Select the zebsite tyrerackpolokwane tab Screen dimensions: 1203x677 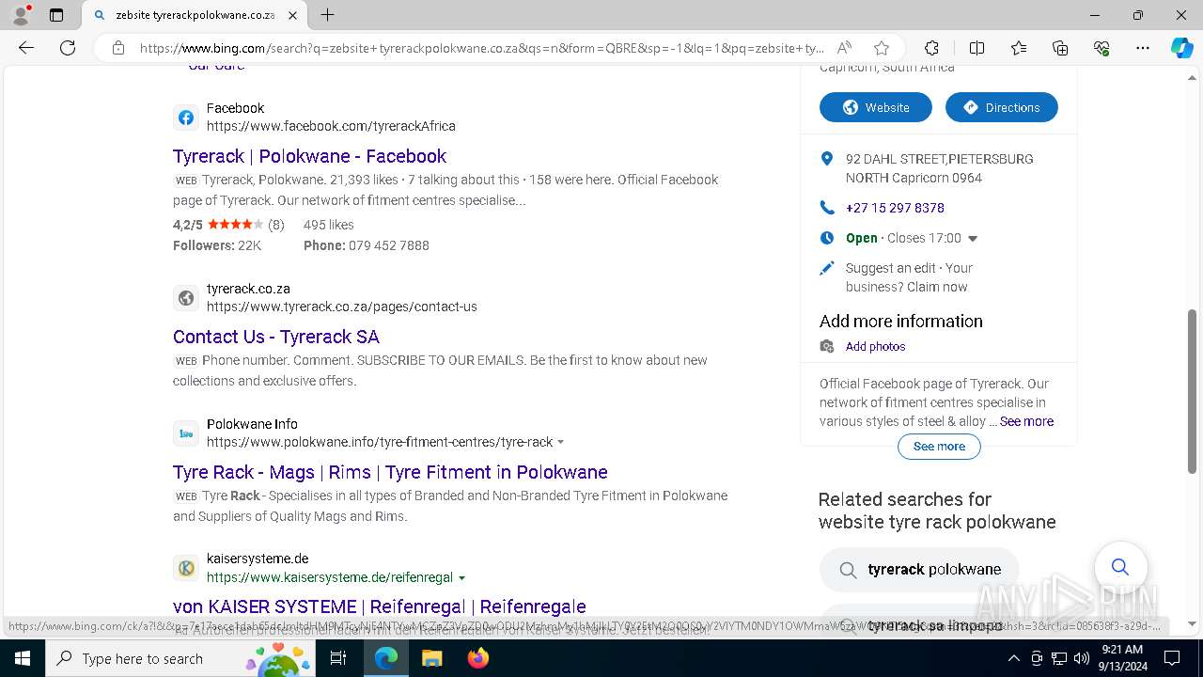tap(195, 15)
